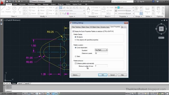The height and width of the screenshot is (95, 169).
Task: Click the Stretch tool
Action: (32, 13)
